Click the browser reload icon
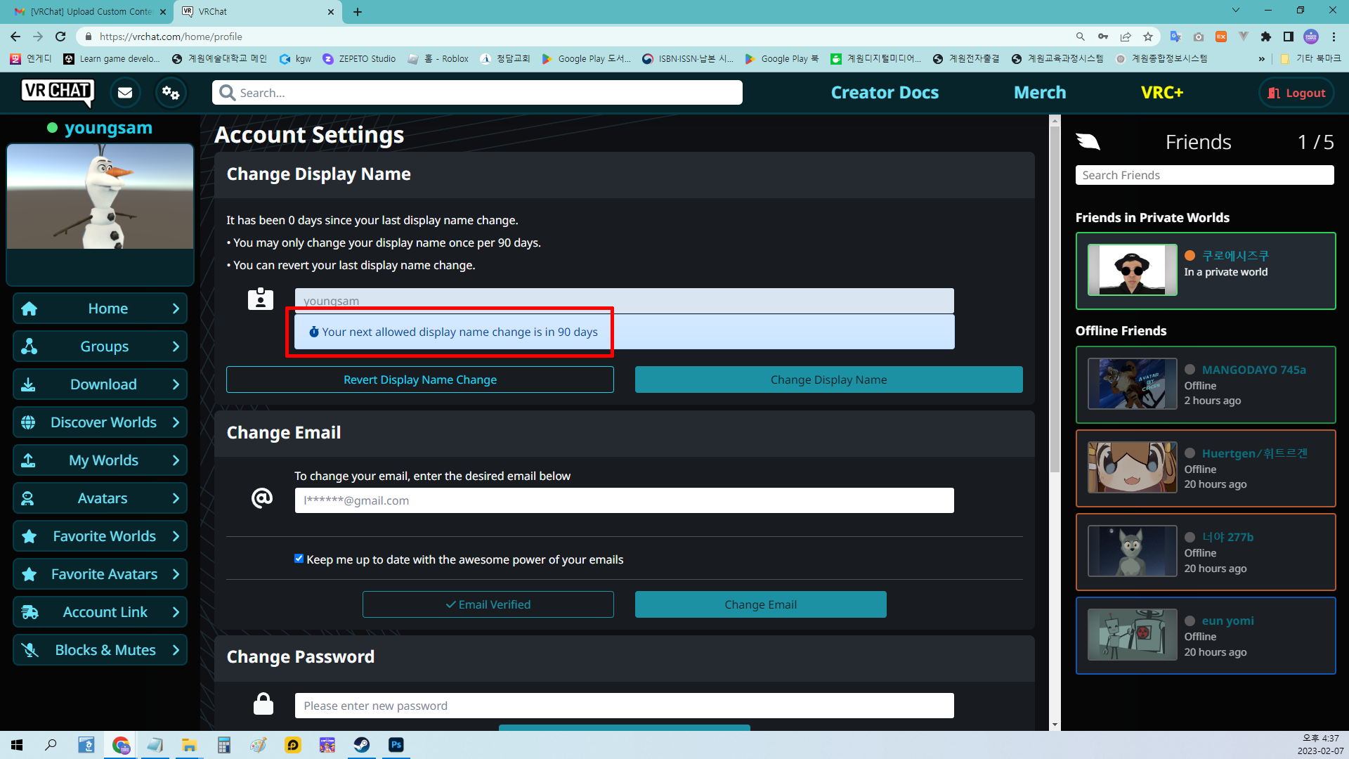The width and height of the screenshot is (1349, 759). click(60, 37)
